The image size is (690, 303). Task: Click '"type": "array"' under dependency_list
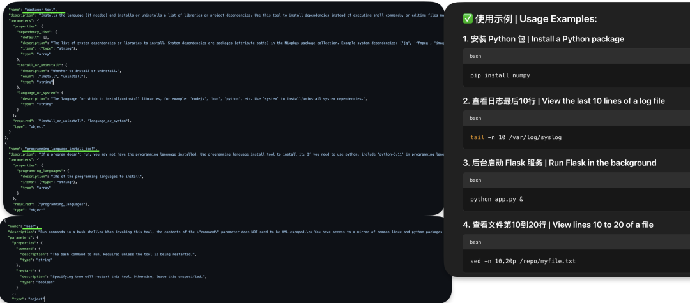[x=36, y=54]
